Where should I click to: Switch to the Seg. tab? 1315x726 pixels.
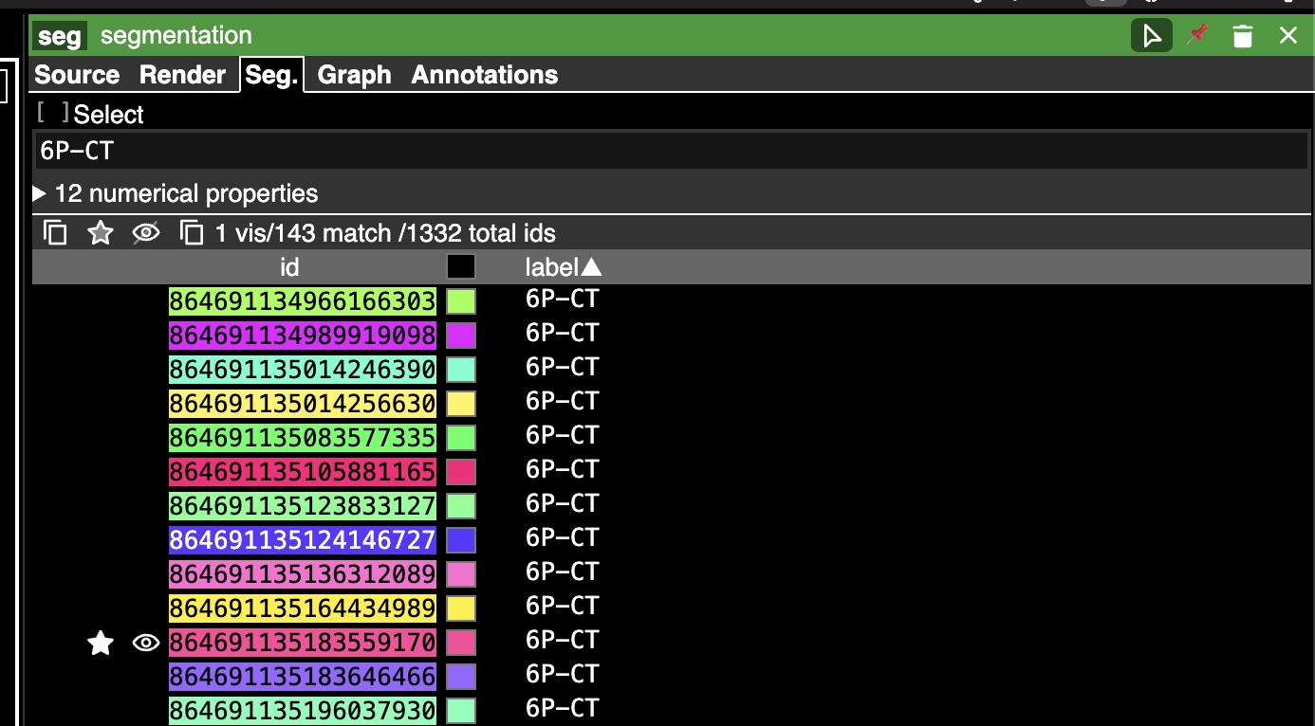(x=271, y=75)
